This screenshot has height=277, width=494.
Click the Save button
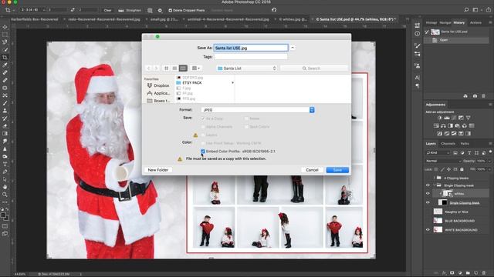click(337, 170)
